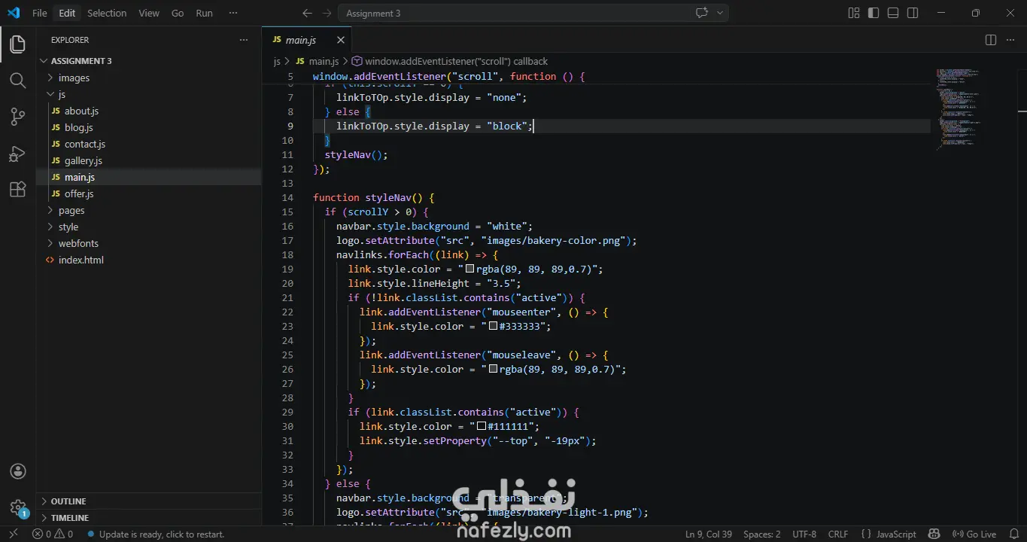Open the Explorer view in the activity bar
The image size is (1027, 542).
click(x=17, y=44)
